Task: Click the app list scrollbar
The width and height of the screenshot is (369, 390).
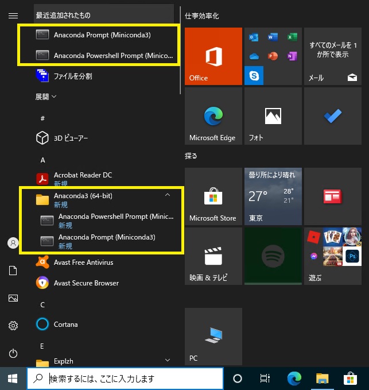Action: click(x=180, y=50)
